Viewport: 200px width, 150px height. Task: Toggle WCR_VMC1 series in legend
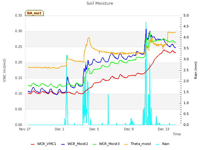(x=43, y=144)
